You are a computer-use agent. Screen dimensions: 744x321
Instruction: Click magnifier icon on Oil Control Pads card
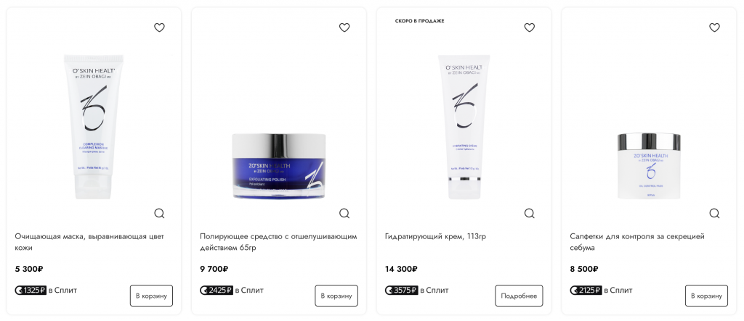tap(715, 214)
